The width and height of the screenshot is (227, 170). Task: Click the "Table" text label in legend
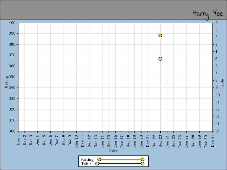tap(86, 164)
